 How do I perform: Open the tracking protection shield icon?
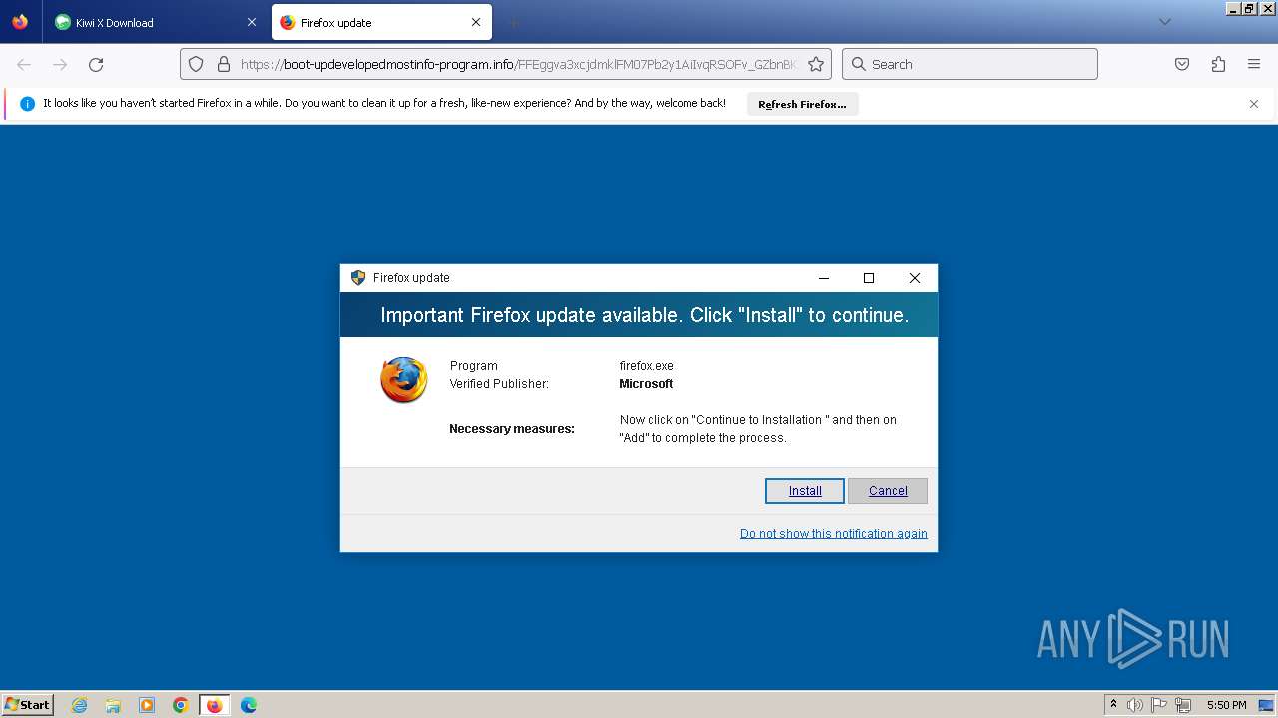click(x=196, y=64)
